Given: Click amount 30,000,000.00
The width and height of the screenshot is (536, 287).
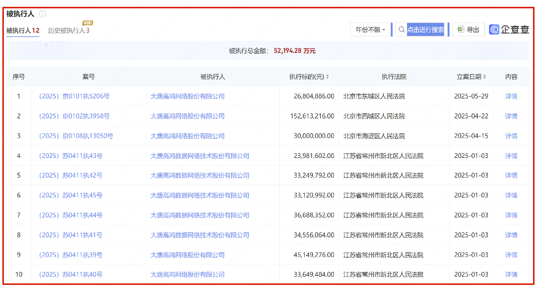Looking at the screenshot, I should tap(314, 136).
